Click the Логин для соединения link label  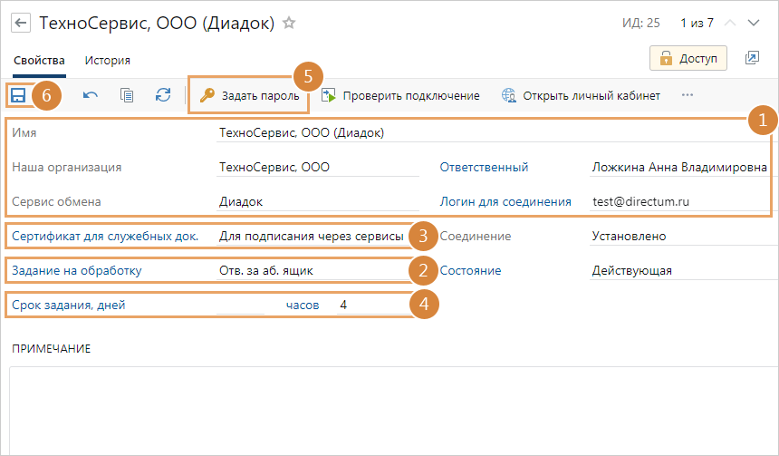[x=505, y=202]
